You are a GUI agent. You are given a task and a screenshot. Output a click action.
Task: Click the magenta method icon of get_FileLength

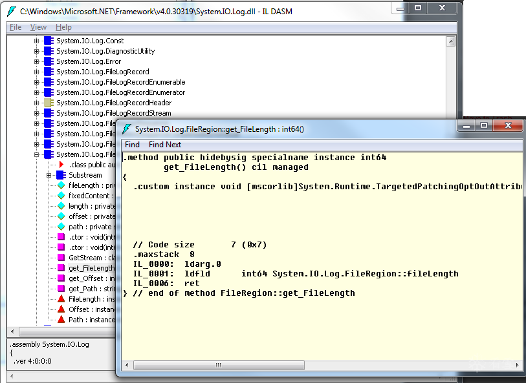tap(61, 268)
